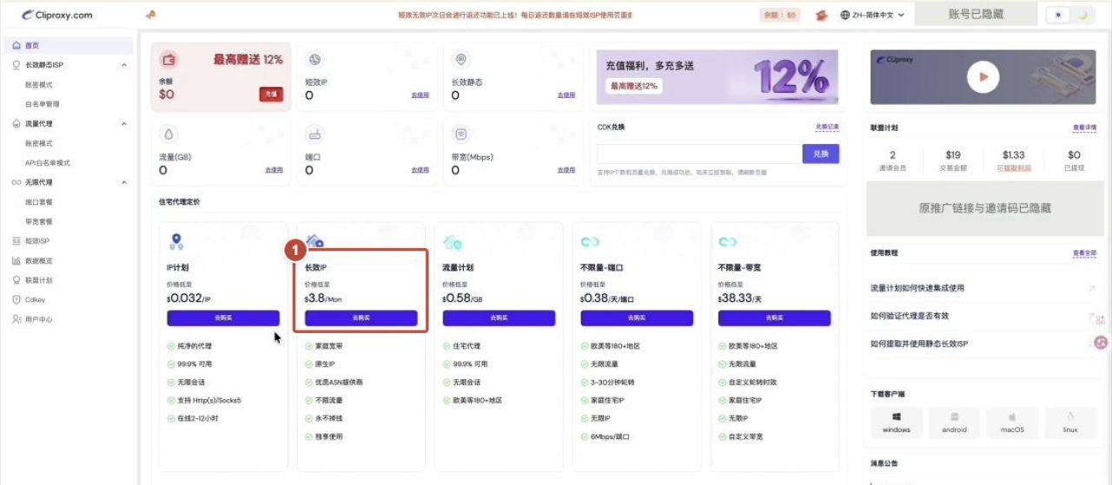Click the 不限量-带宽 infinity icon

coord(728,242)
